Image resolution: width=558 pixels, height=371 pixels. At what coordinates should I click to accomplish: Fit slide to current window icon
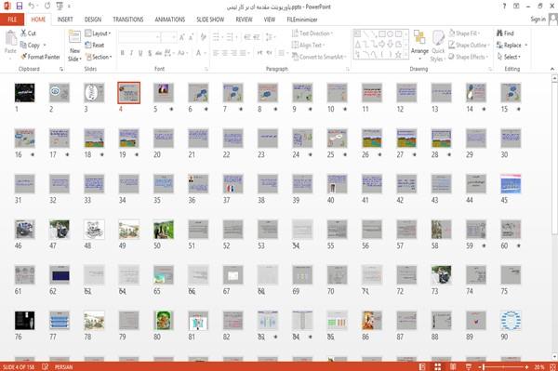coord(552,366)
